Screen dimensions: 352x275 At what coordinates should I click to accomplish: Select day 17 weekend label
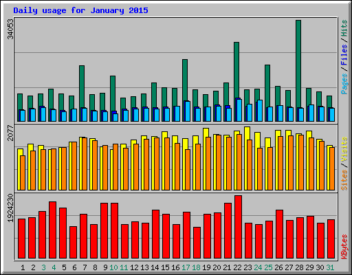186,267
